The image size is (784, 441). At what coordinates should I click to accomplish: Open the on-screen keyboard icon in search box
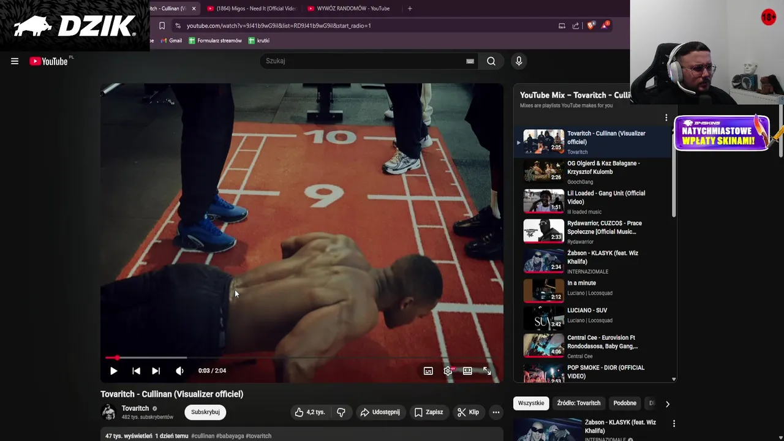[x=470, y=61]
